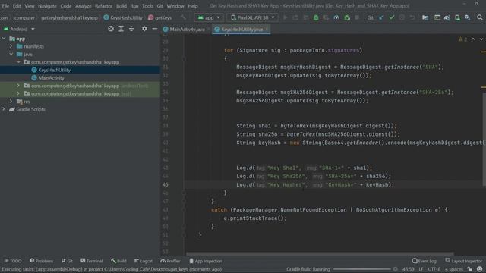Click the Make Project hammer icon
The width and height of the screenshot is (486, 273).
(x=183, y=17)
